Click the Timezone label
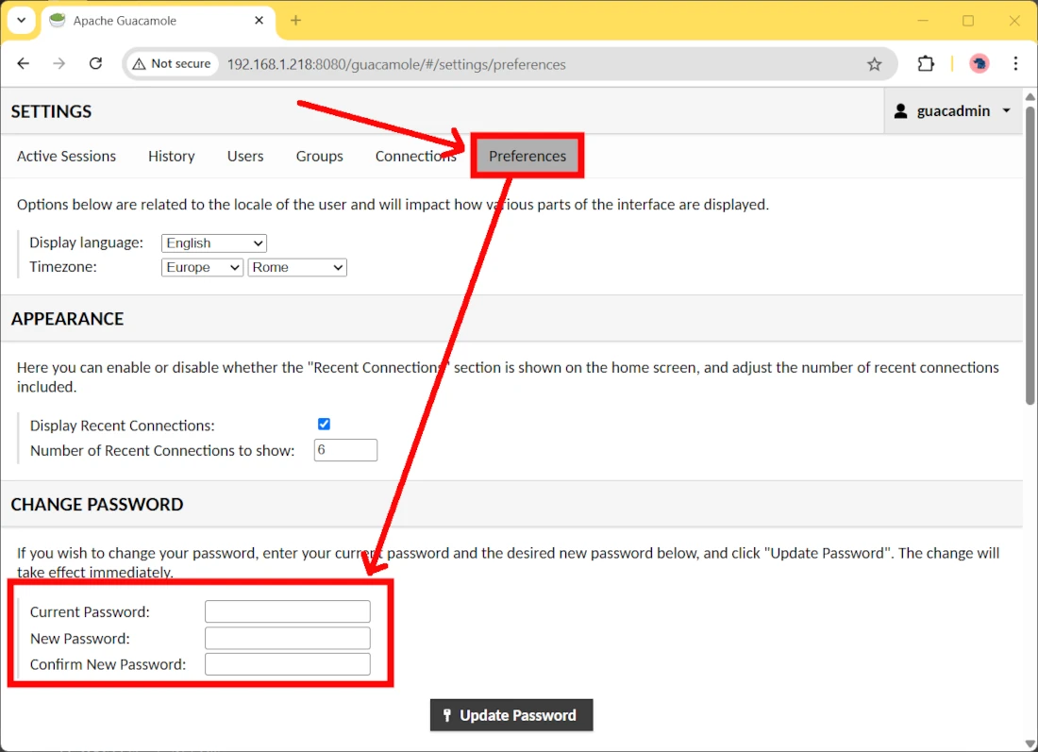The image size is (1038, 752). click(63, 267)
